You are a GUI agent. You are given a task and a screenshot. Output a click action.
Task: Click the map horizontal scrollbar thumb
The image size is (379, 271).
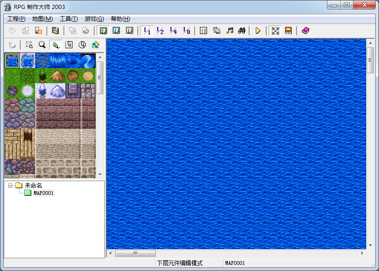tap(135, 253)
